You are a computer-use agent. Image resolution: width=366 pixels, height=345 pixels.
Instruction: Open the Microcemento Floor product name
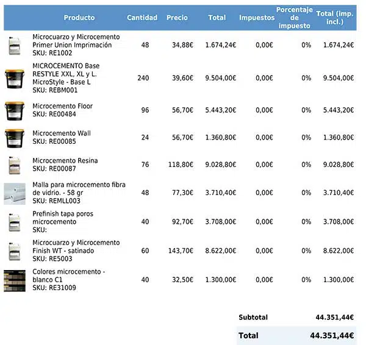point(62,106)
